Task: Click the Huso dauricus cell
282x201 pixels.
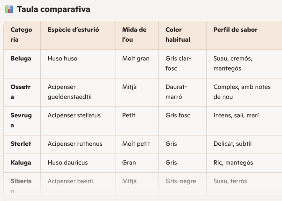Action: pyautogui.click(x=67, y=163)
